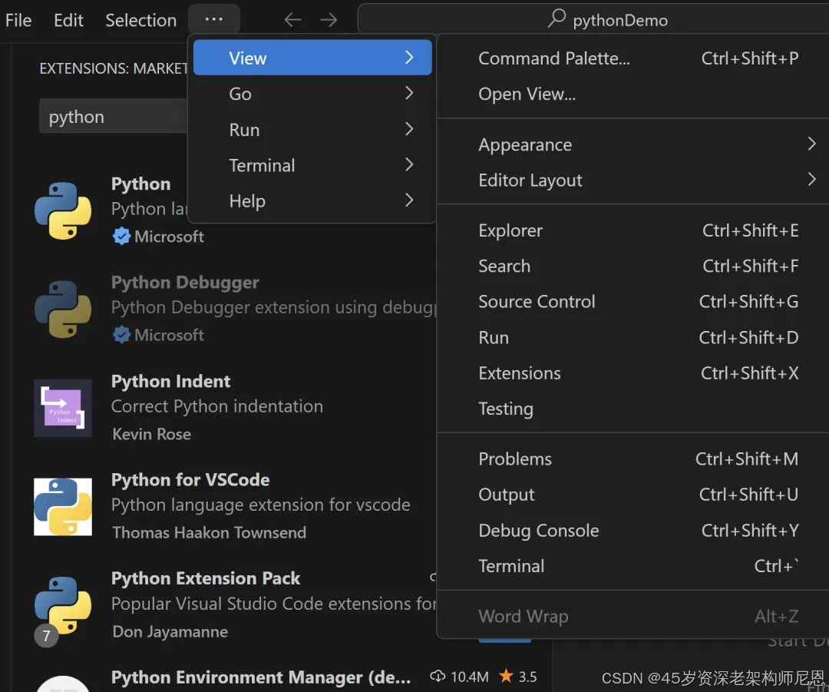The height and width of the screenshot is (692, 829).
Task: Expand the Editor Layout chevron arrow
Action: point(811,180)
